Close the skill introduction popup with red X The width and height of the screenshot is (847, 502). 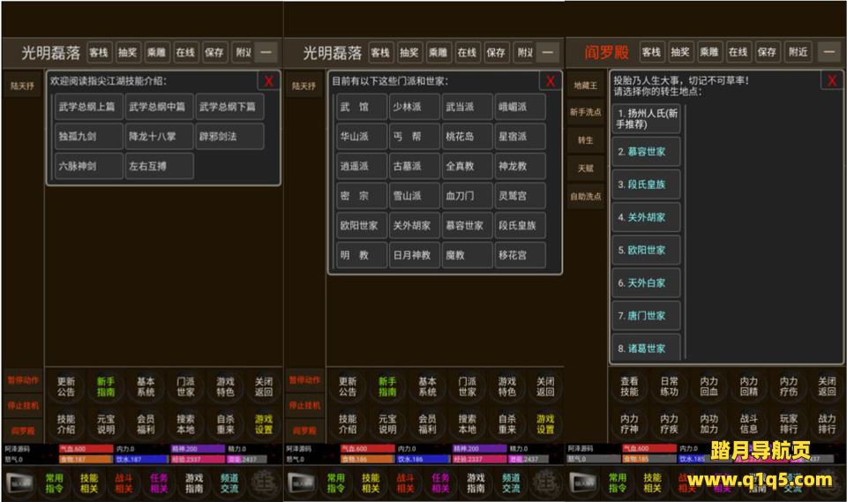pyautogui.click(x=269, y=81)
